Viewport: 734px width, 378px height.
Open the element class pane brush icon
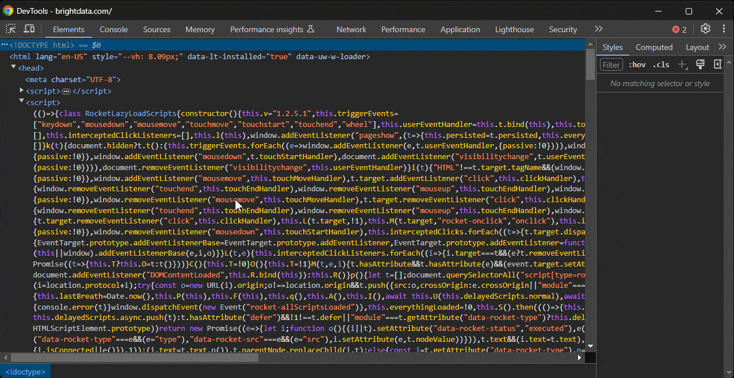(700, 64)
